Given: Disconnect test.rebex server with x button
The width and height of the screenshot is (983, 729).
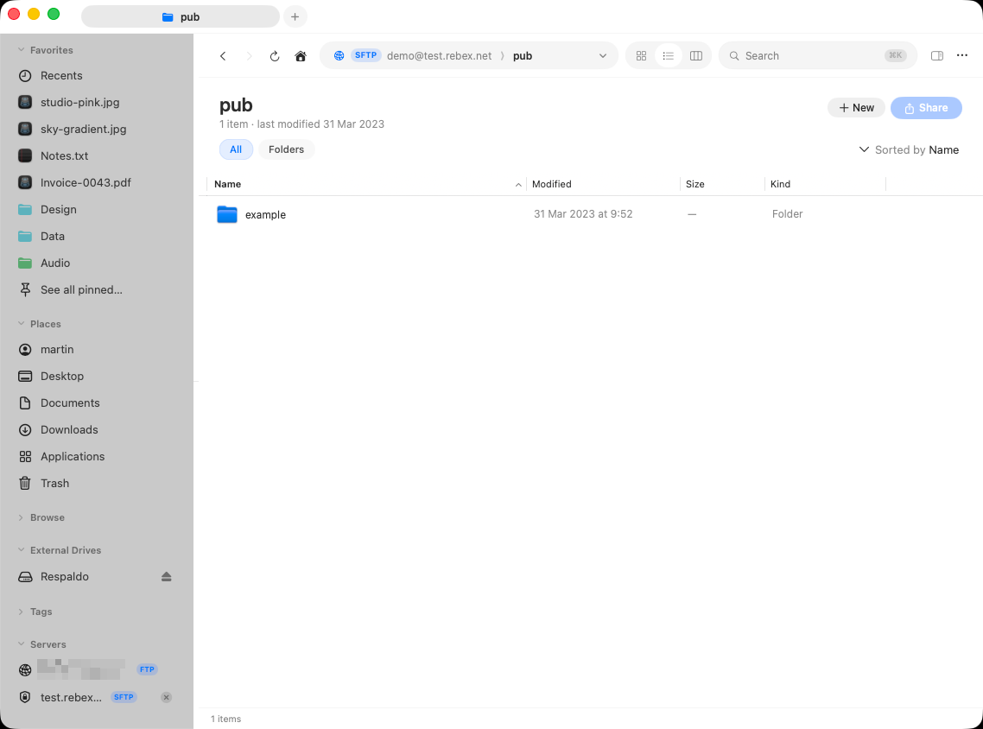Looking at the screenshot, I should click(x=166, y=698).
